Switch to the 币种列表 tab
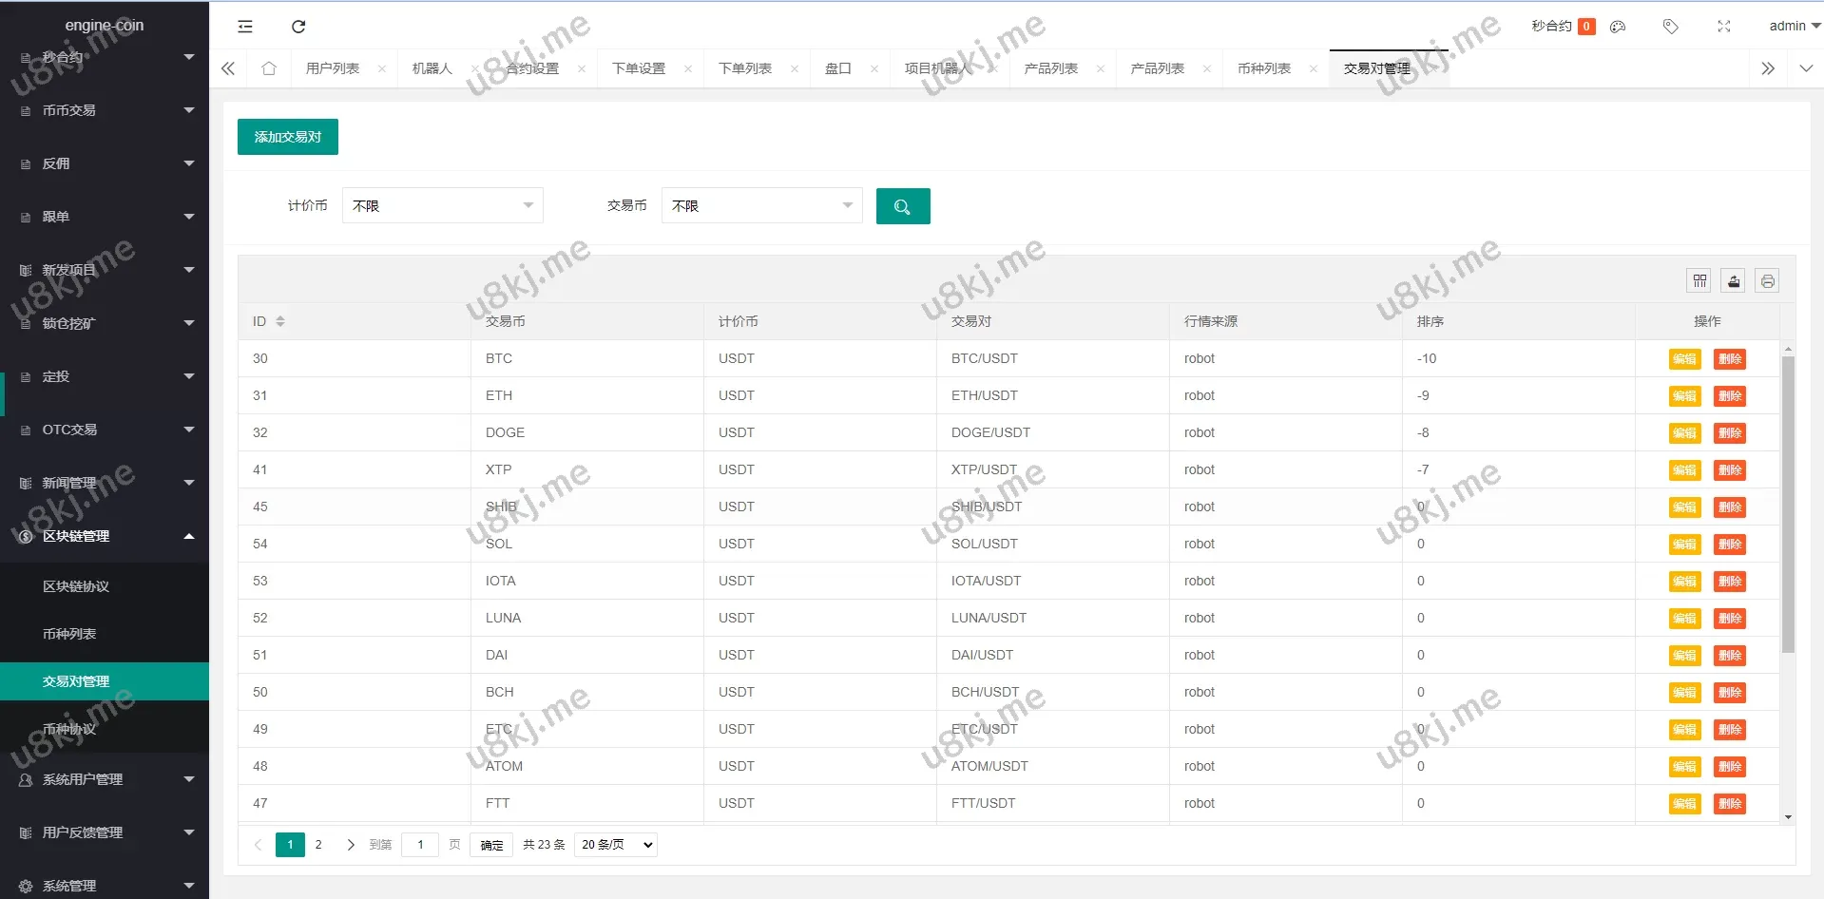This screenshot has height=899, width=1824. tap(1263, 68)
